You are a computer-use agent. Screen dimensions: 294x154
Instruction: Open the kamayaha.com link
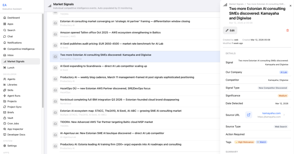[271, 113]
